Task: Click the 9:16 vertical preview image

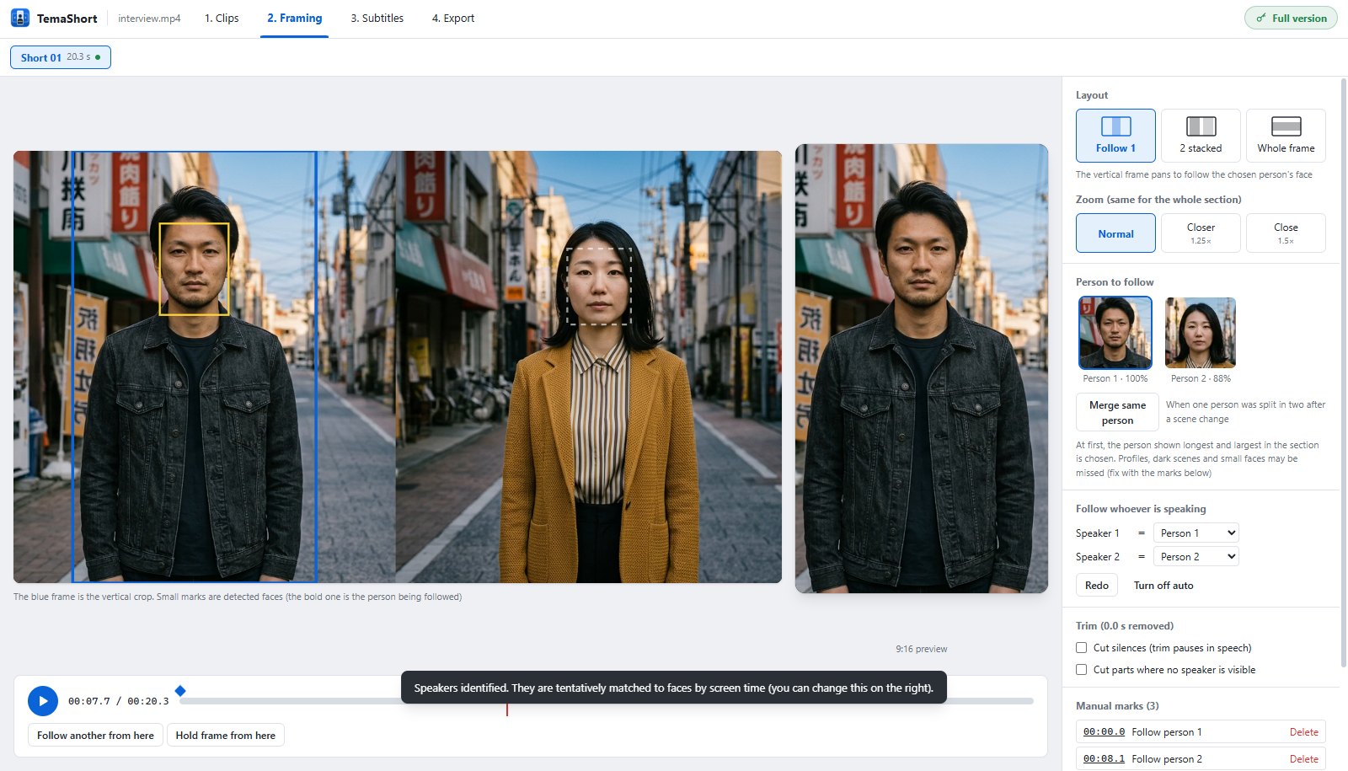Action: pos(922,368)
